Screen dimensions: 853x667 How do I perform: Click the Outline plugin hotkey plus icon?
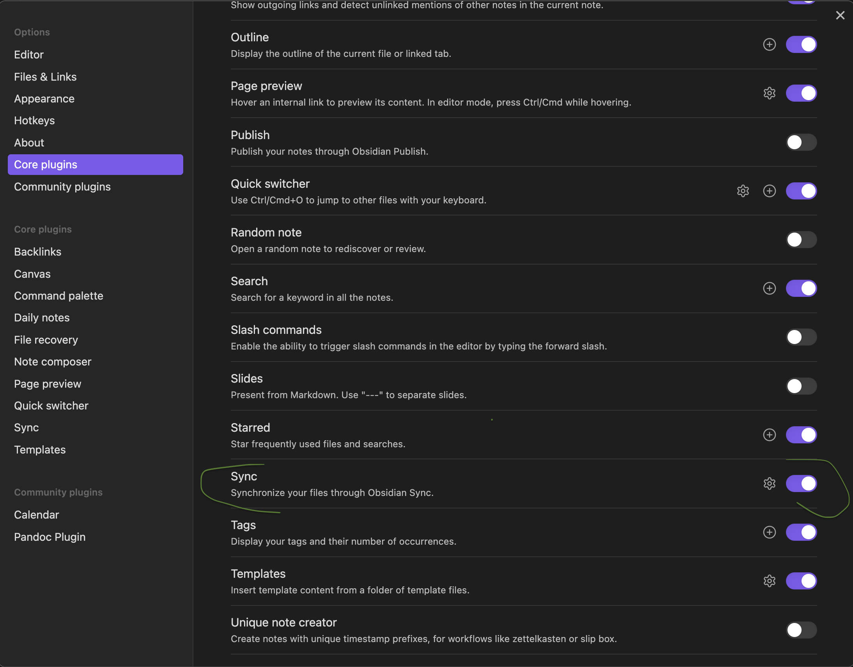pos(769,44)
